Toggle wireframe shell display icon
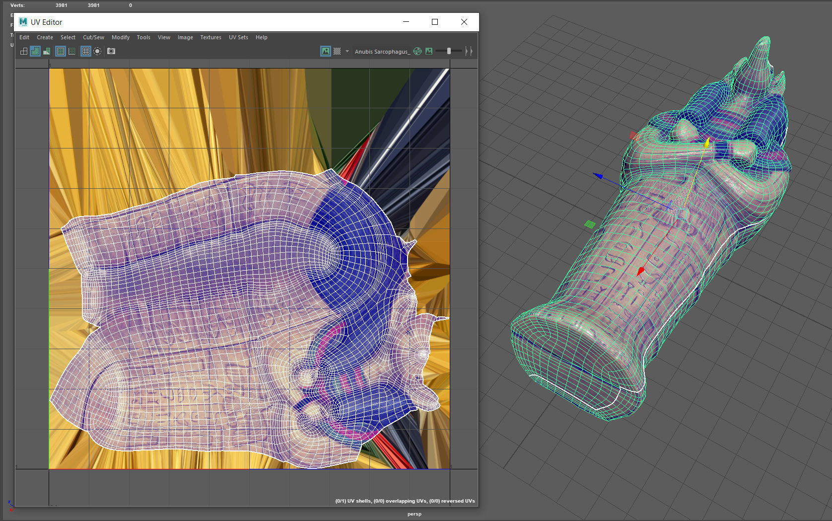 click(x=24, y=51)
